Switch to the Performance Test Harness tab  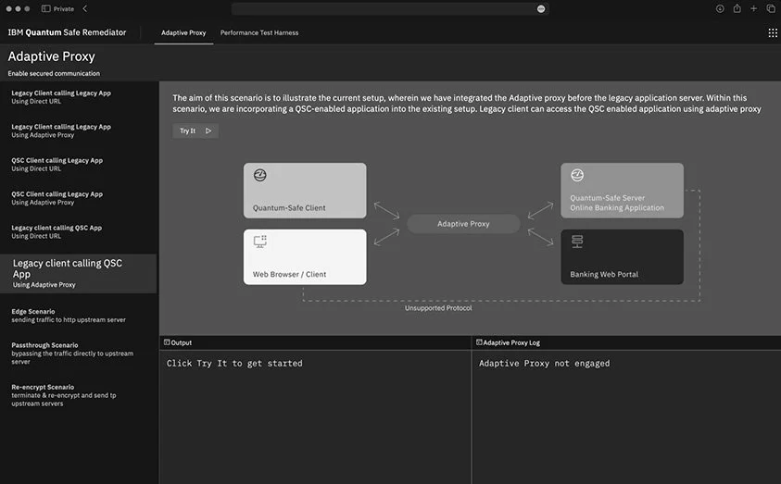point(259,32)
